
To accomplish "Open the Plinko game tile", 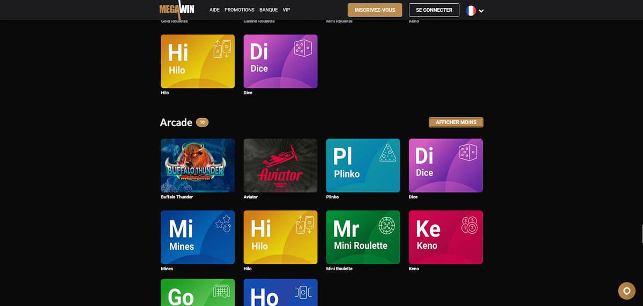I will coord(363,165).
